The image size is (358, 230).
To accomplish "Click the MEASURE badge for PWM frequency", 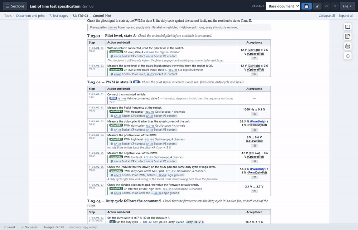I will [116, 111].
